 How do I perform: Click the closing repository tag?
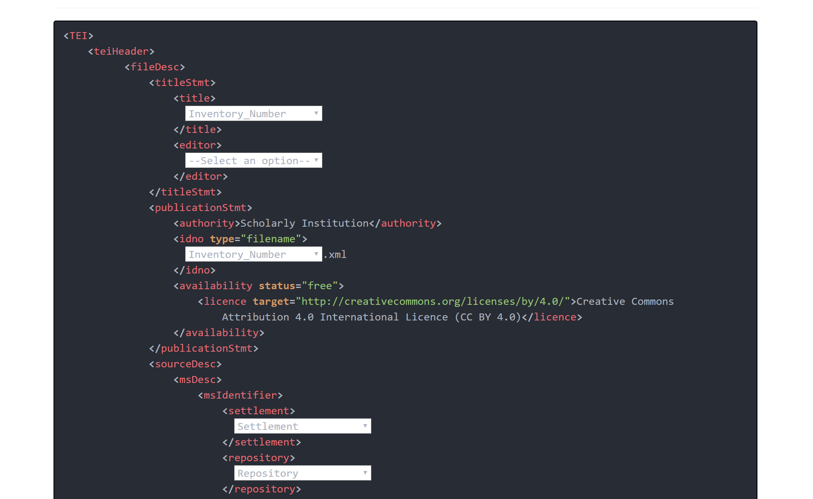tap(262, 489)
